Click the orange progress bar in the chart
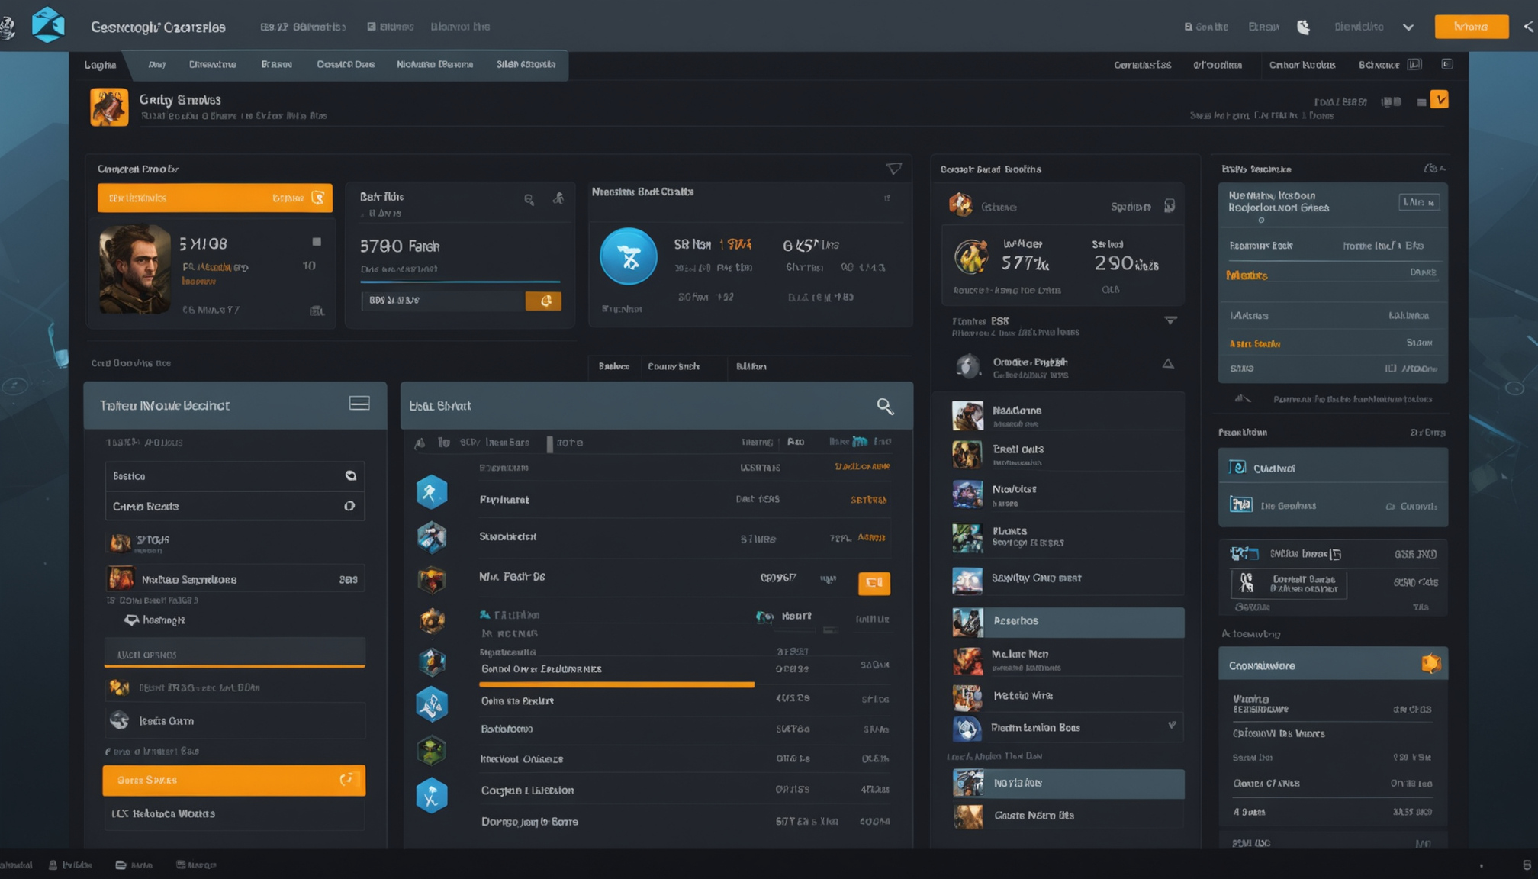Image resolution: width=1538 pixels, height=879 pixels. click(616, 684)
